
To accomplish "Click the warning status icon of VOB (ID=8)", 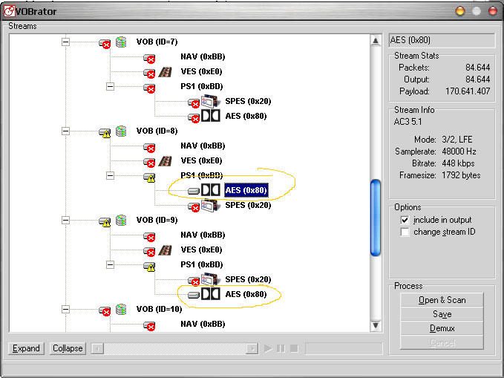I will [x=105, y=132].
